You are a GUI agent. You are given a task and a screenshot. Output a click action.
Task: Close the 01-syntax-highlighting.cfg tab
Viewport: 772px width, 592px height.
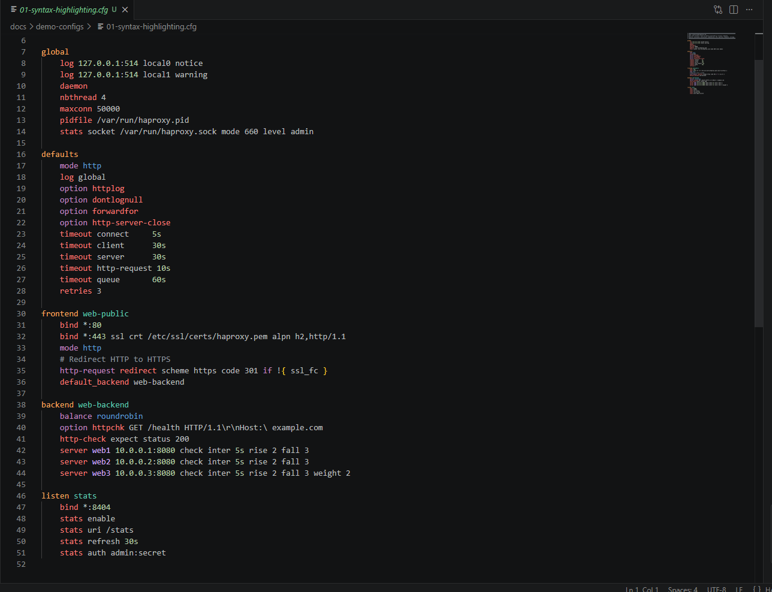tap(124, 9)
